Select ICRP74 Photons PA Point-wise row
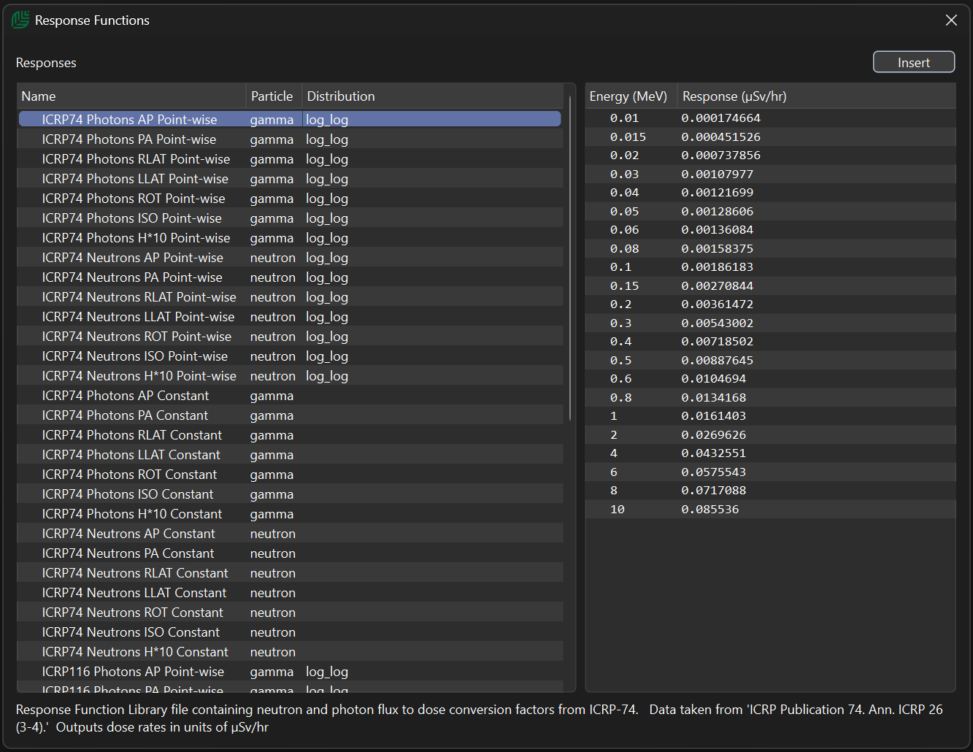Viewport: 973px width, 752px height. (290, 139)
